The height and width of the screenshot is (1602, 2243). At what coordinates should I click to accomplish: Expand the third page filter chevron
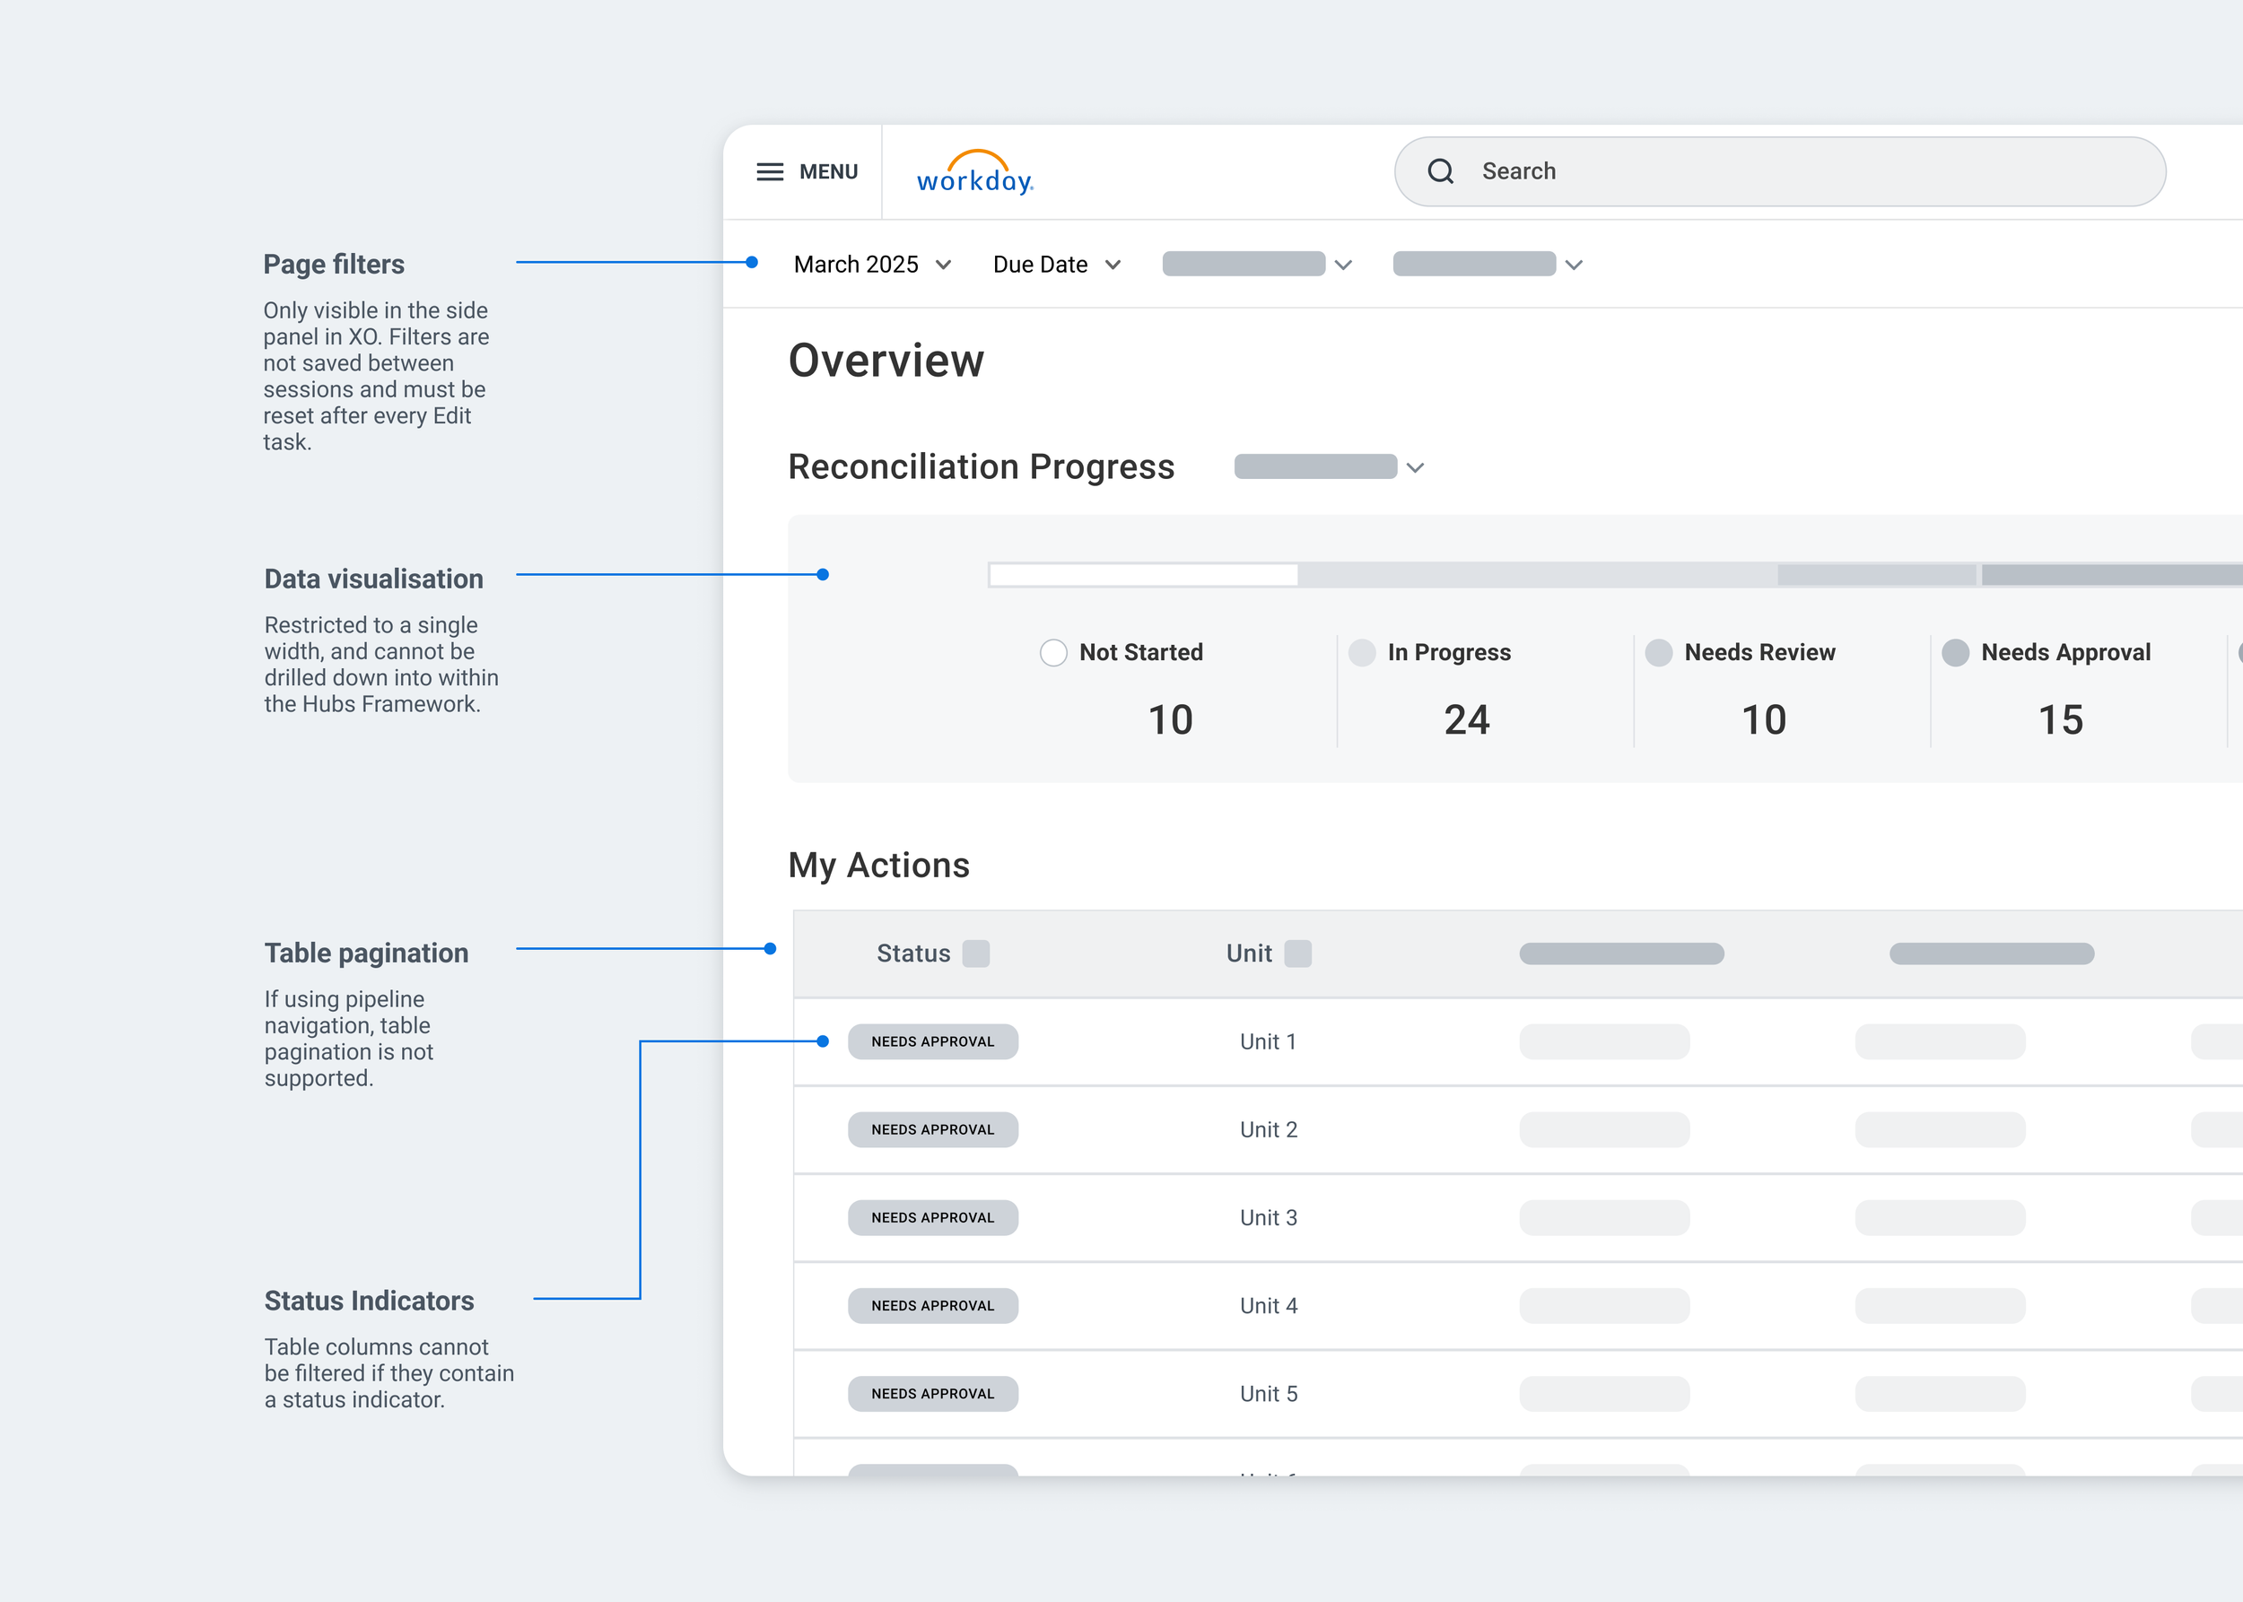[x=1343, y=265]
